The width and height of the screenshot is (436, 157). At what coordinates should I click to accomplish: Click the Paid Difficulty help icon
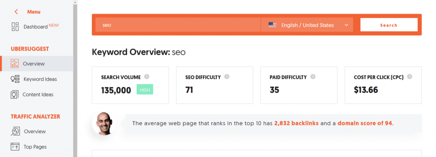click(313, 77)
